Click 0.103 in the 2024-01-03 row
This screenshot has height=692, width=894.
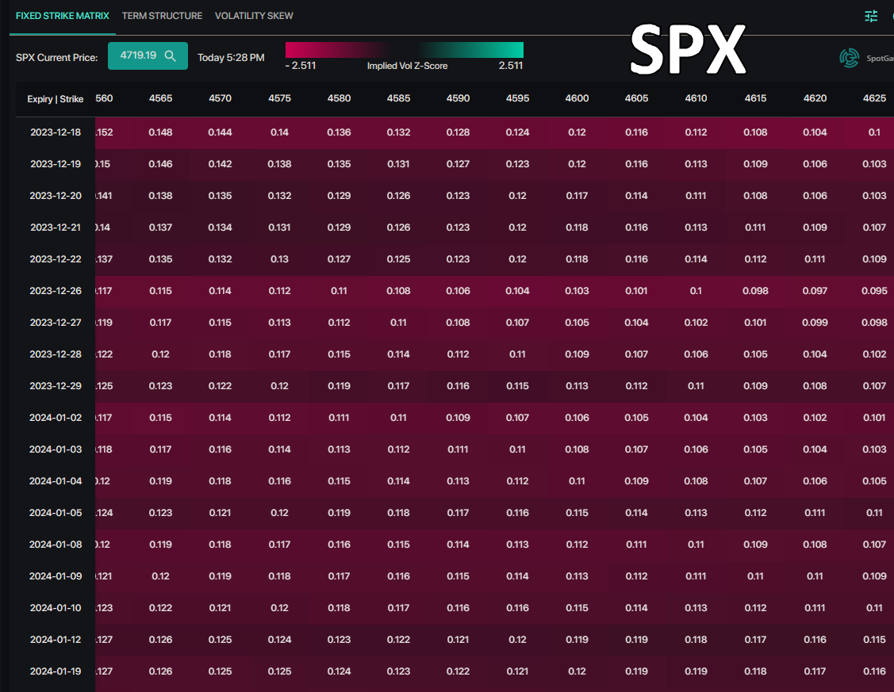[874, 449]
